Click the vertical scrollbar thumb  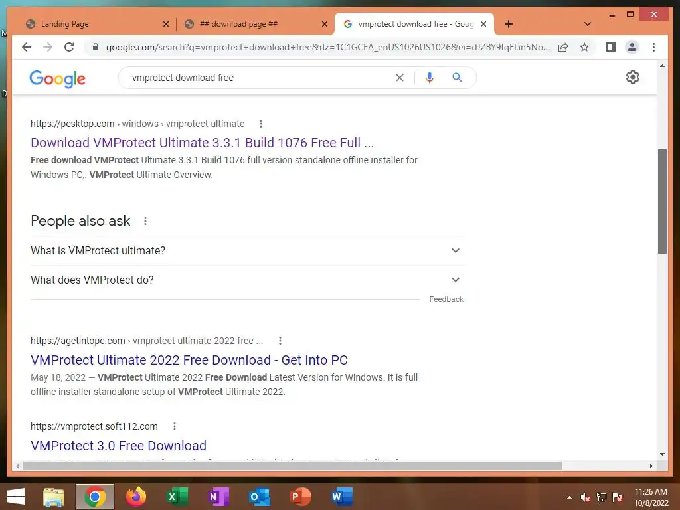pos(662,201)
